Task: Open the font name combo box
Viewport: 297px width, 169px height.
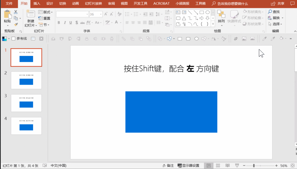Action: pyautogui.click(x=73, y=14)
